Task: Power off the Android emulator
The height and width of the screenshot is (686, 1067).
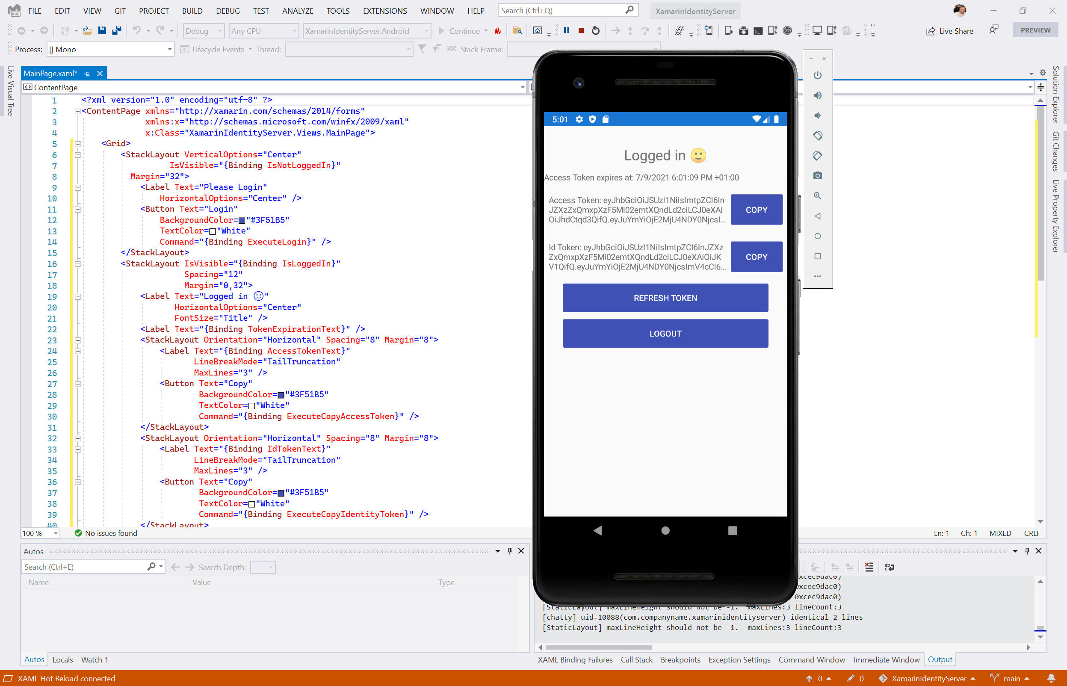Action: [x=818, y=75]
